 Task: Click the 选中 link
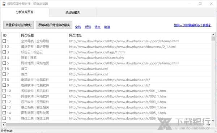point(97,27)
